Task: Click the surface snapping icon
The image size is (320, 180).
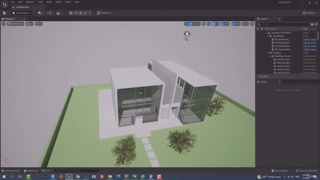Action: [208, 24]
